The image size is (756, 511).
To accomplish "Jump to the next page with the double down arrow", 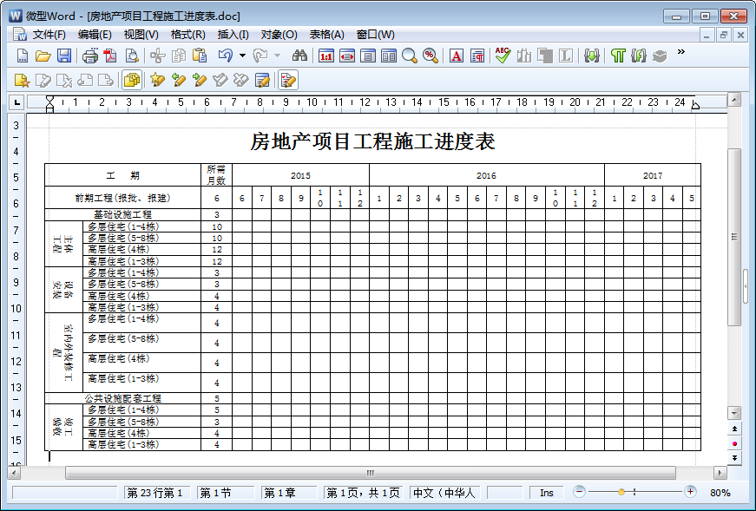I will click(734, 458).
